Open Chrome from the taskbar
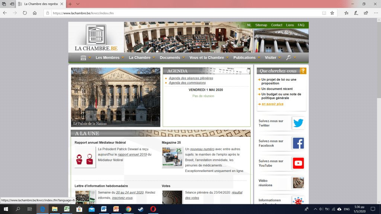Viewport: 381px width, 214px height. [x=128, y=209]
